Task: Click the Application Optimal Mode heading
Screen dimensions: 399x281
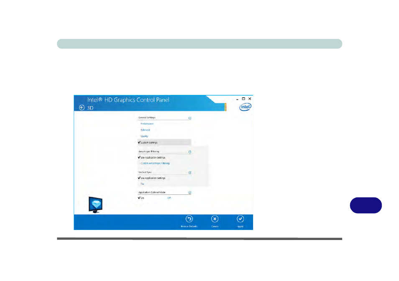Action: tap(152, 192)
